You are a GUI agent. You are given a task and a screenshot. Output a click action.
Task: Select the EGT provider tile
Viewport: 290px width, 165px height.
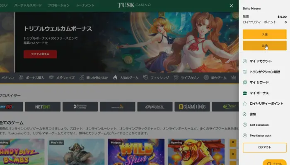click(225, 106)
